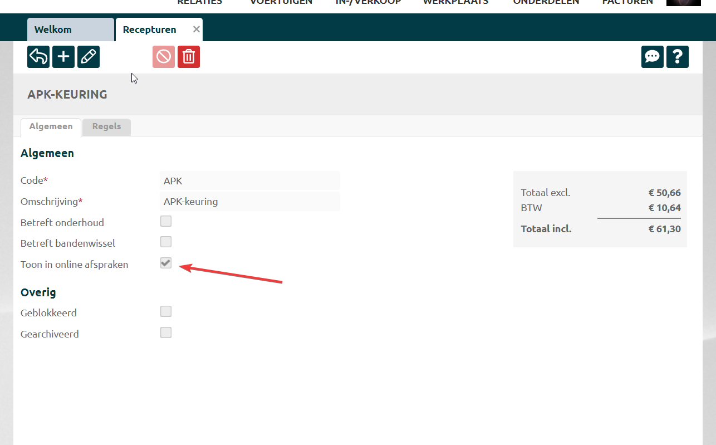The image size is (716, 445).
Task: Close the Recepturen tab
Action: (196, 30)
